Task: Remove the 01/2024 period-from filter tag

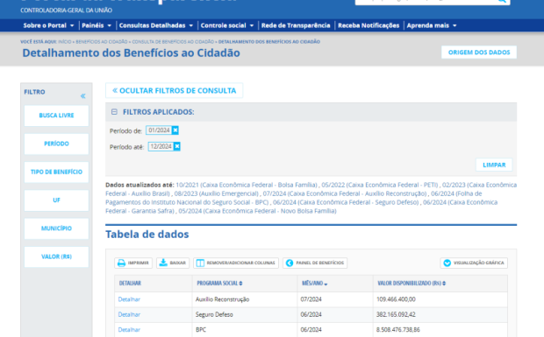Action: point(175,130)
